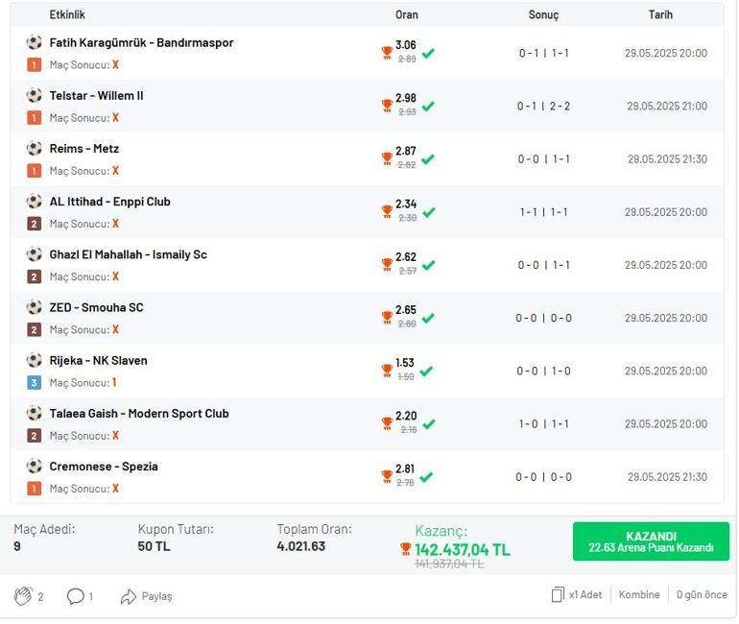Viewport: 739px width, 624px height.
Task: Click the 142.437,04 TL winnings amount
Action: (x=462, y=550)
